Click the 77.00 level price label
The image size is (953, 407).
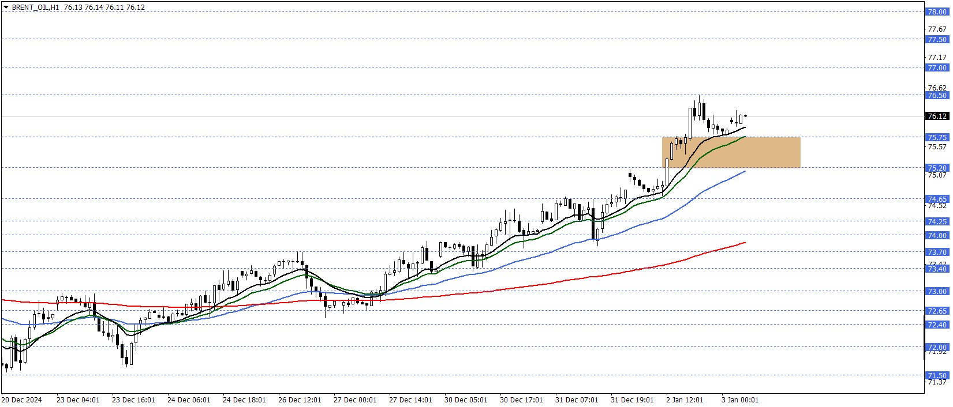pos(937,67)
